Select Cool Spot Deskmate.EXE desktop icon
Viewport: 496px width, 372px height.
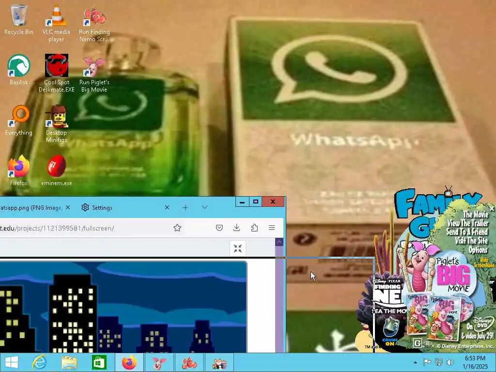(x=57, y=73)
